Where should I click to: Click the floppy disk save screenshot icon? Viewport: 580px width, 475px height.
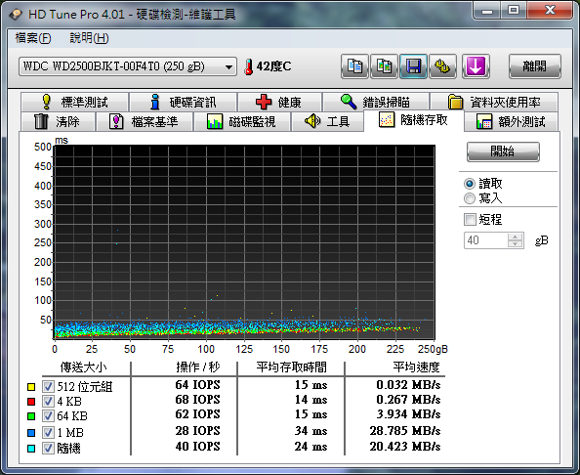click(414, 66)
